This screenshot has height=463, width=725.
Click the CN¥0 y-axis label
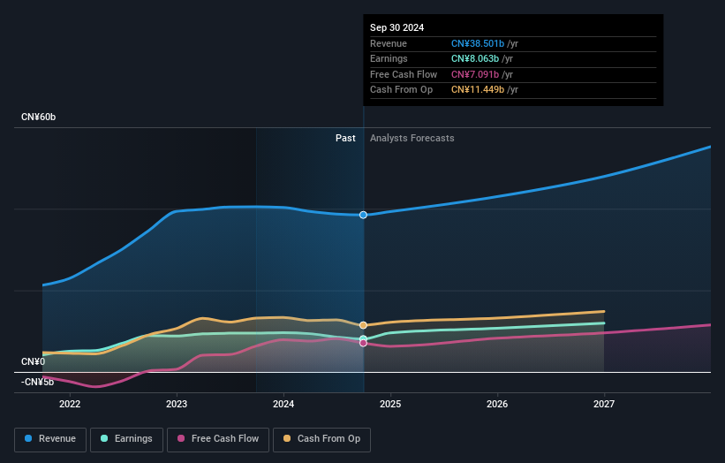34,361
